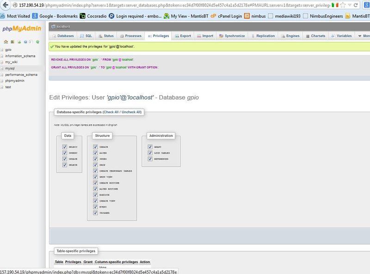Open the Charsets tab
This screenshot has height=274, width=370.
(315, 36)
